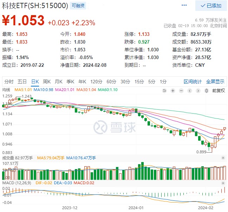Image resolution: width=228 pixels, height=212 pixels.
Task: Click the DIF:-0.02 value label
Action: (44, 183)
